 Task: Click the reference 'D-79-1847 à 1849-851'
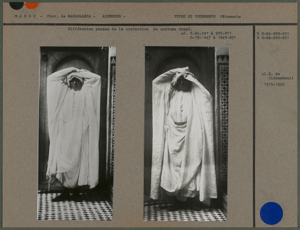[213, 38]
